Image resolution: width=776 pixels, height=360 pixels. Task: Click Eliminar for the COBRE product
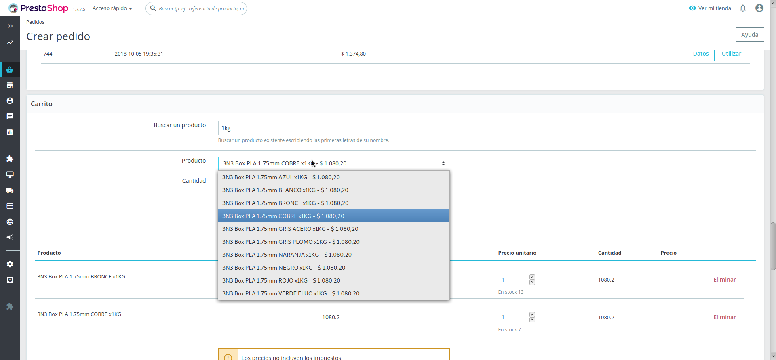tap(725, 317)
